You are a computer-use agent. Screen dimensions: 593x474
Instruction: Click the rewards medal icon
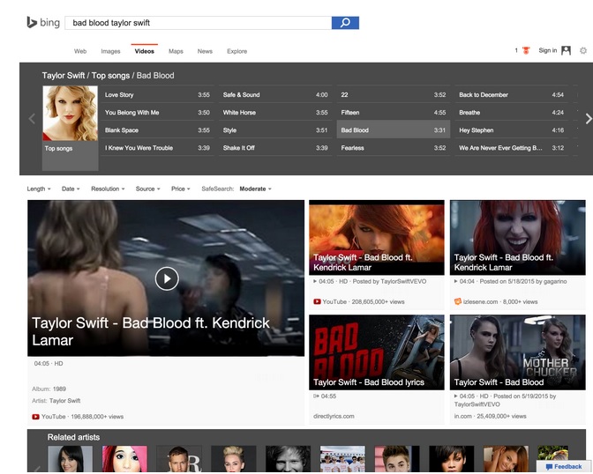pos(526,51)
